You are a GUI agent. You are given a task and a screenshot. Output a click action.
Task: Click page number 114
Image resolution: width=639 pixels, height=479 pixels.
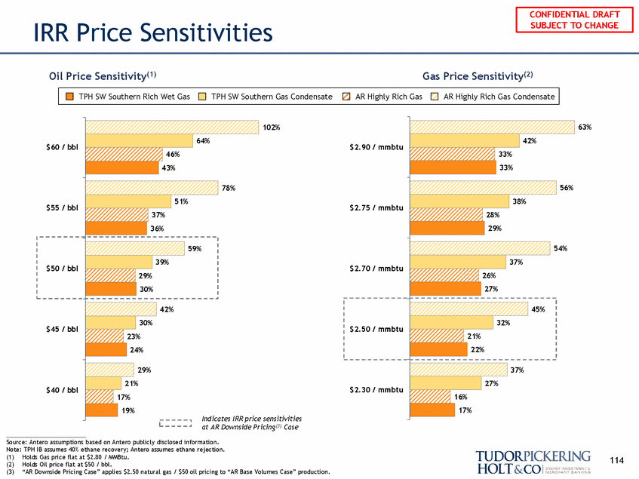(x=616, y=460)
